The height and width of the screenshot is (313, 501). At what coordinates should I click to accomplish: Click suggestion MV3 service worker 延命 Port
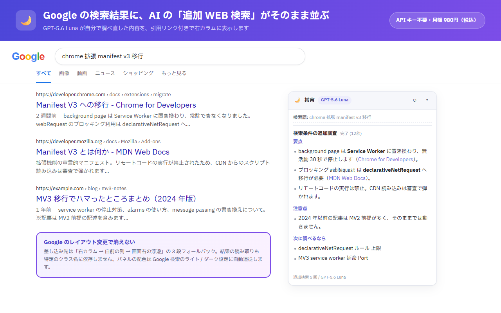click(333, 258)
